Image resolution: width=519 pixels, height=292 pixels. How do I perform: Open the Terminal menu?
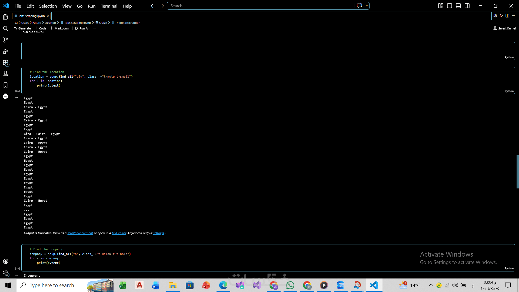[109, 6]
